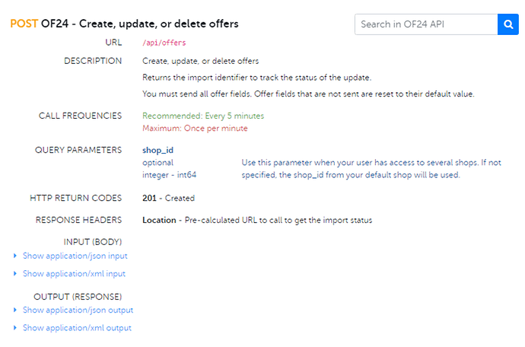Click the blue search magnifier button
525x347 pixels.
508,24
